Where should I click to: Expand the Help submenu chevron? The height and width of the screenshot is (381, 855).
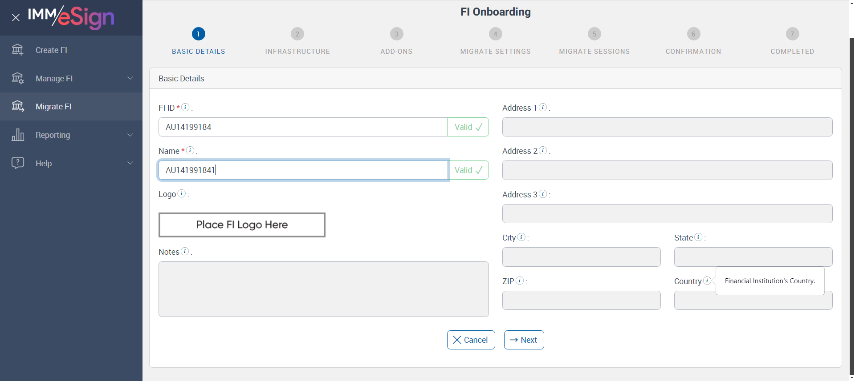point(130,163)
